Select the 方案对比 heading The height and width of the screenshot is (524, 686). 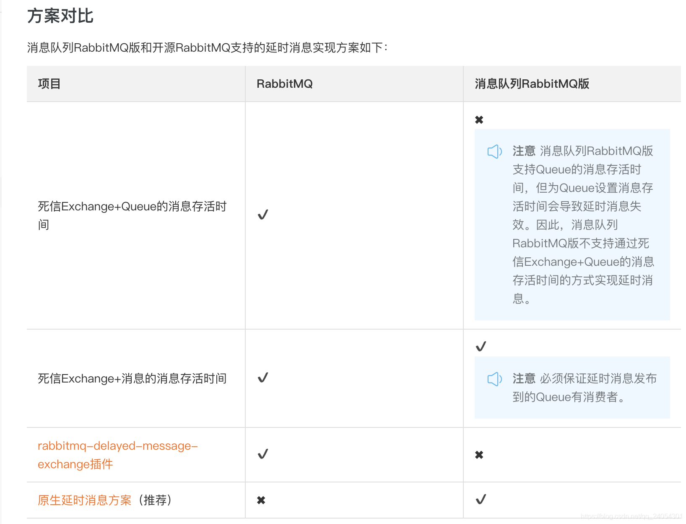point(60,16)
